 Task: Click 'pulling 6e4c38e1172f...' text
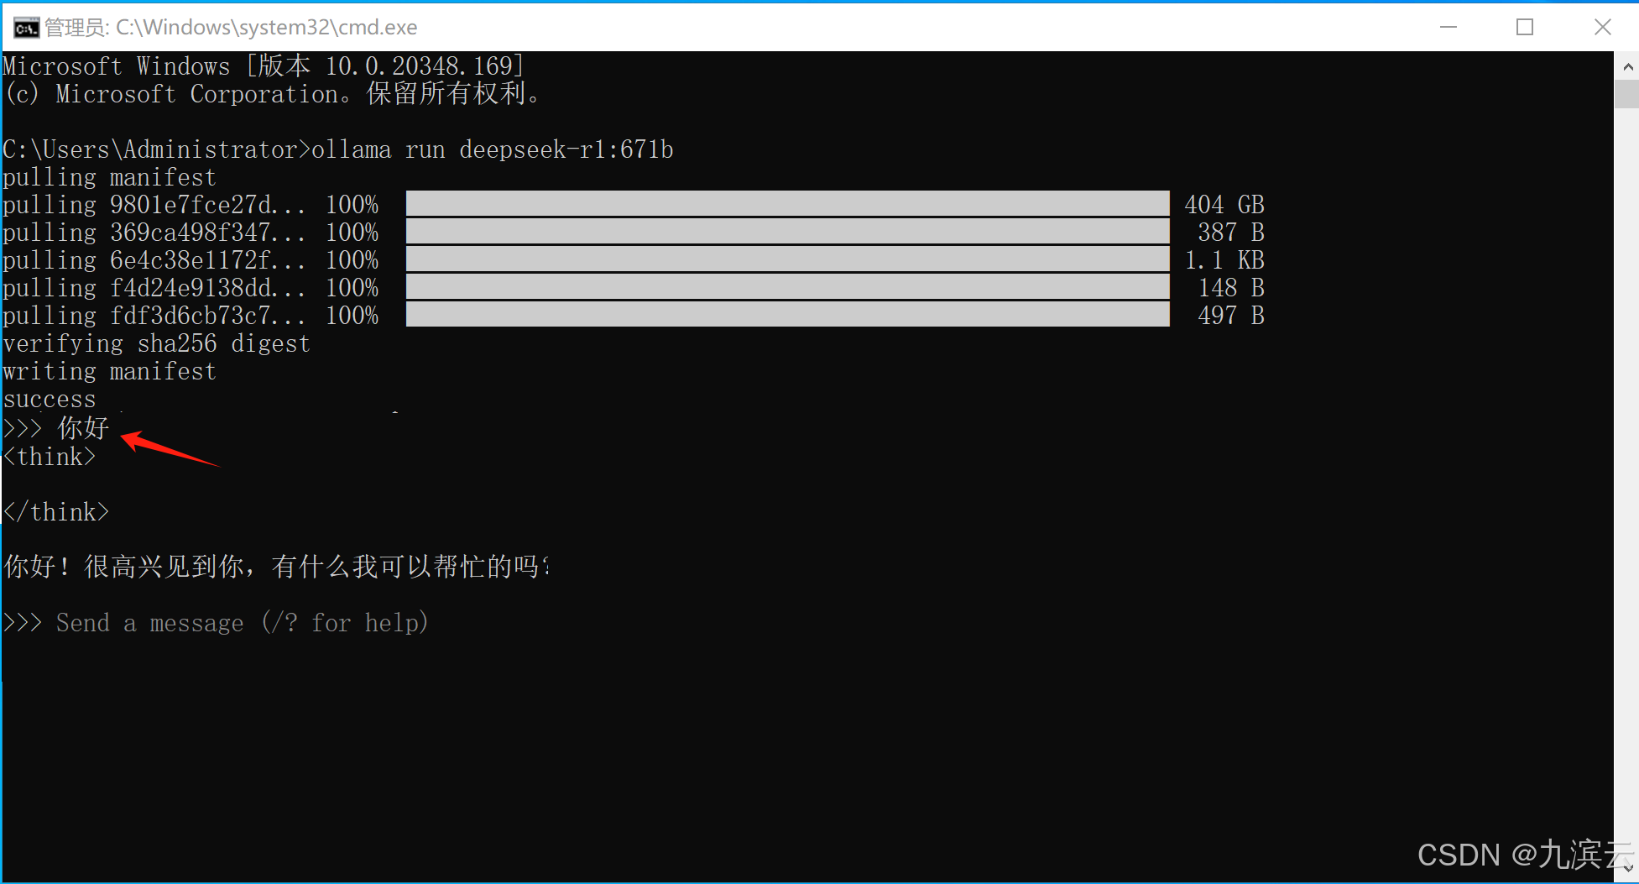154,260
